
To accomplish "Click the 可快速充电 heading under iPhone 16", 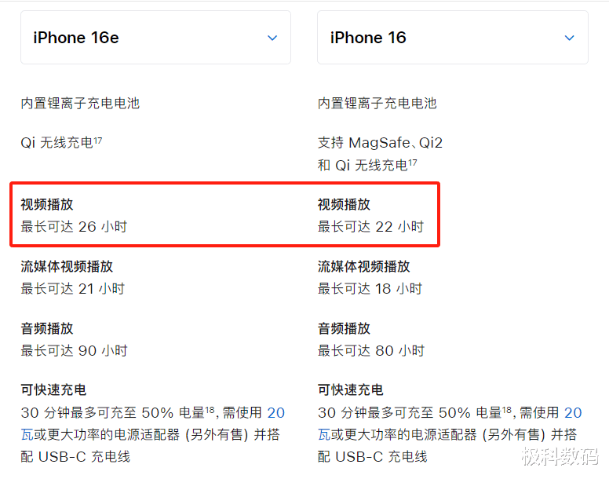I will tap(350, 389).
